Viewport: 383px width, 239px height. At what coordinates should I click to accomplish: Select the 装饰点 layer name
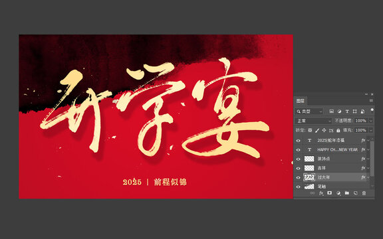(x=324, y=159)
